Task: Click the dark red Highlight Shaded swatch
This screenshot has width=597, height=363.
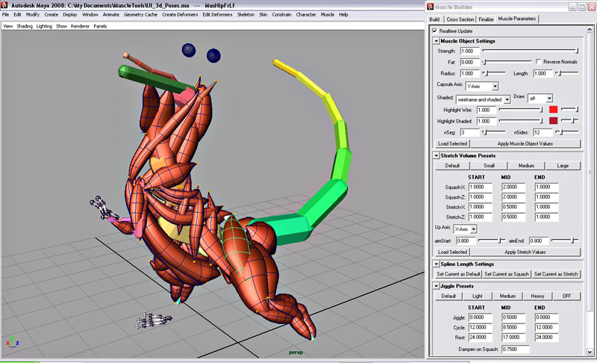Action: coord(553,121)
